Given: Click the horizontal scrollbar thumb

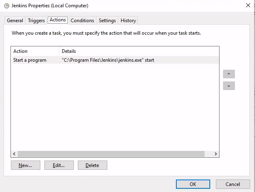Looking at the screenshot, I should tap(111, 154).
